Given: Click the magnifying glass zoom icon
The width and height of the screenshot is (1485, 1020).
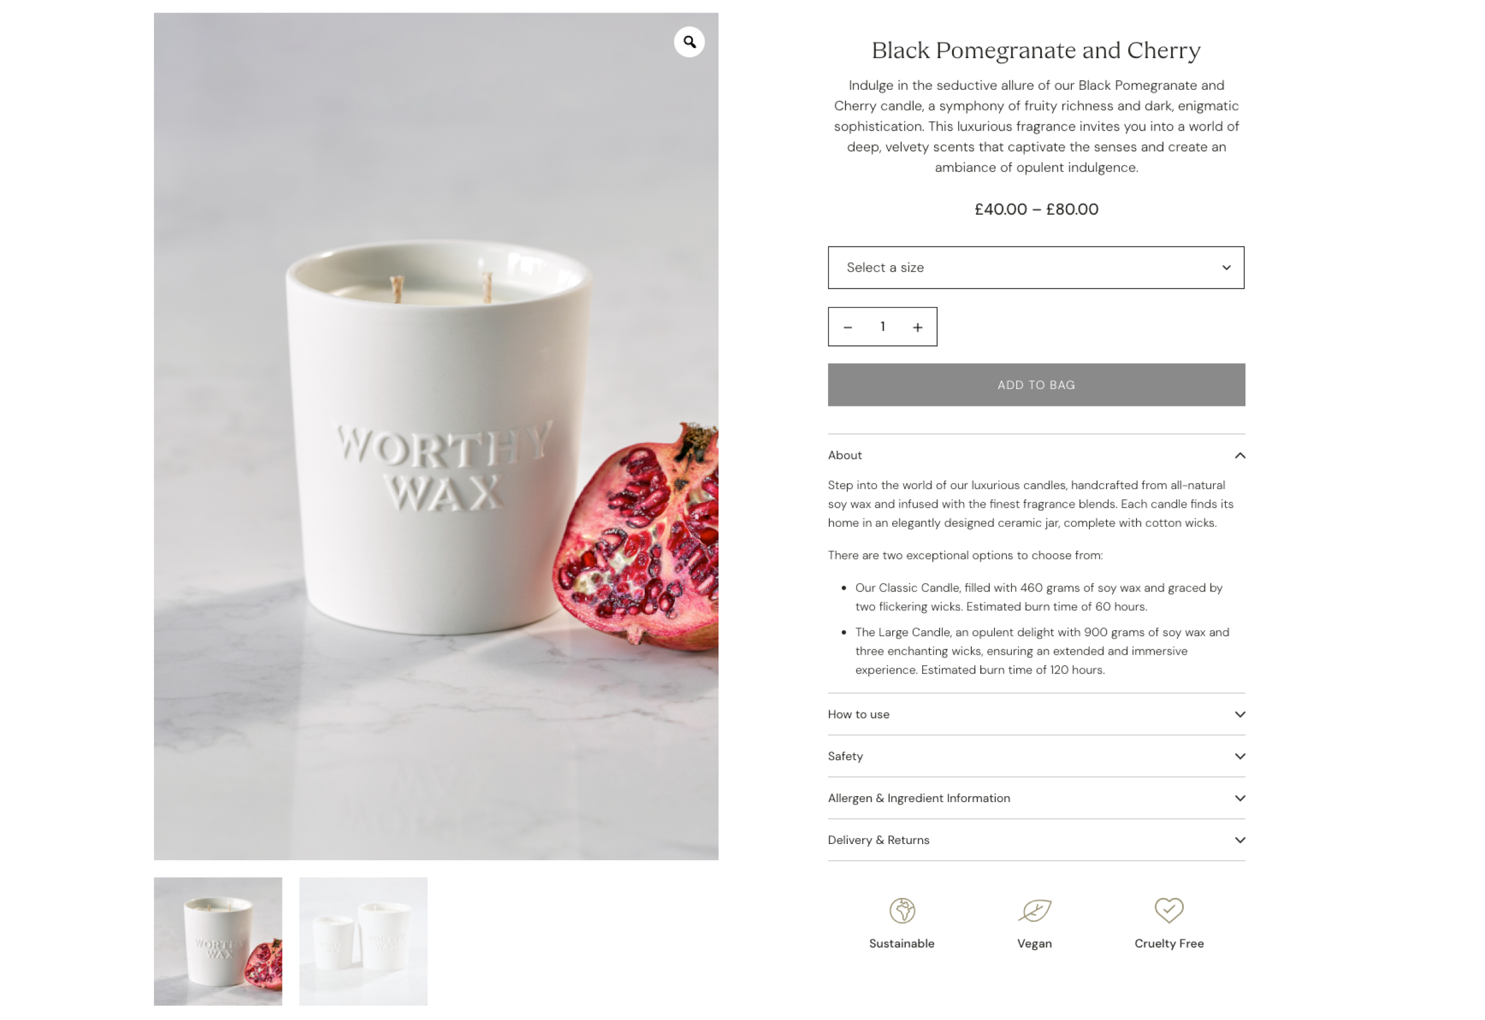Looking at the screenshot, I should (x=689, y=42).
